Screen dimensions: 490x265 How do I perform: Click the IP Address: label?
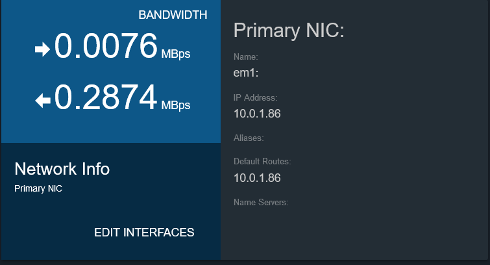pyautogui.click(x=255, y=97)
